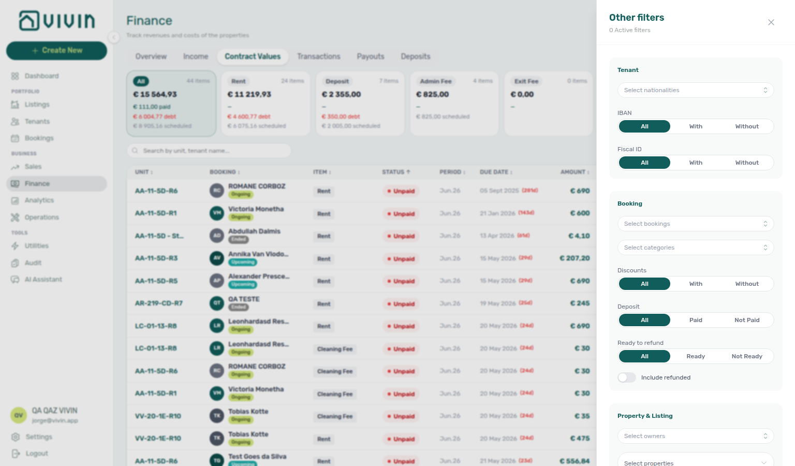
Task: Click the Abdullah Dalmis booking avatar
Action: pos(217,236)
